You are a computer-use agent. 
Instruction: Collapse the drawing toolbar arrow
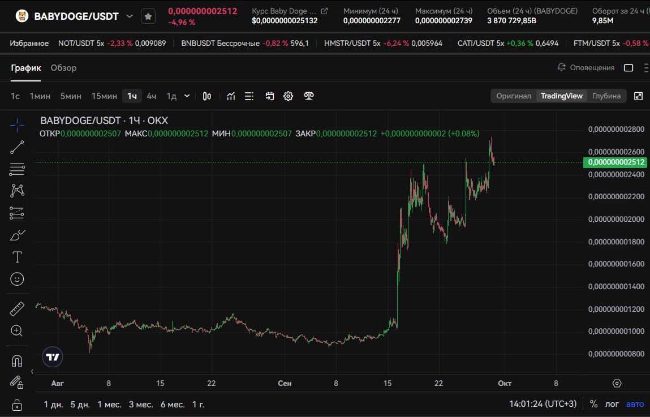click(32, 371)
